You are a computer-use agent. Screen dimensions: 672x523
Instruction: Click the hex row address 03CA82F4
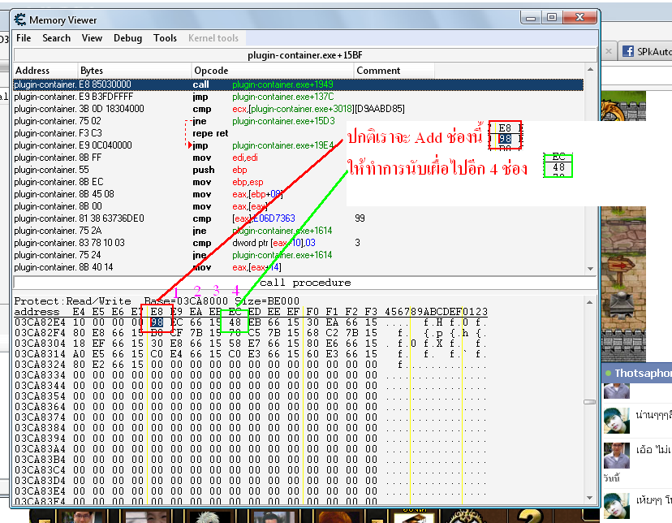tap(40, 333)
